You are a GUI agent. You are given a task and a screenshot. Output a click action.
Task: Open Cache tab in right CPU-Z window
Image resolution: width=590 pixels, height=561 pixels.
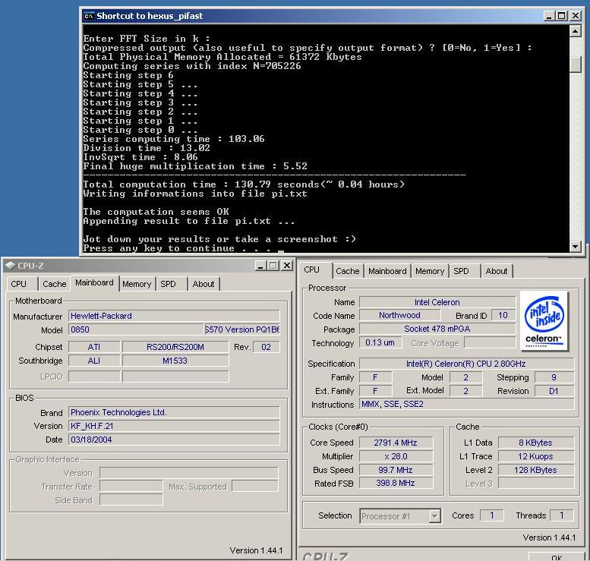[348, 271]
